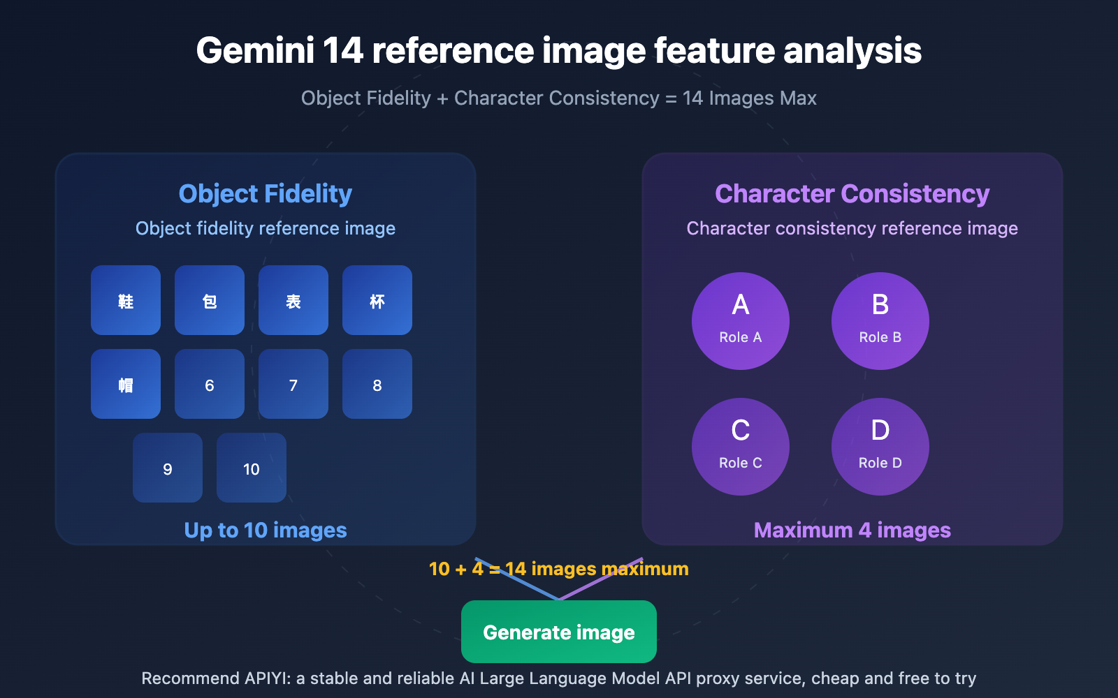1118x698 pixels.
Task: Select object slot 10 in Object Fidelity
Action: coord(251,468)
